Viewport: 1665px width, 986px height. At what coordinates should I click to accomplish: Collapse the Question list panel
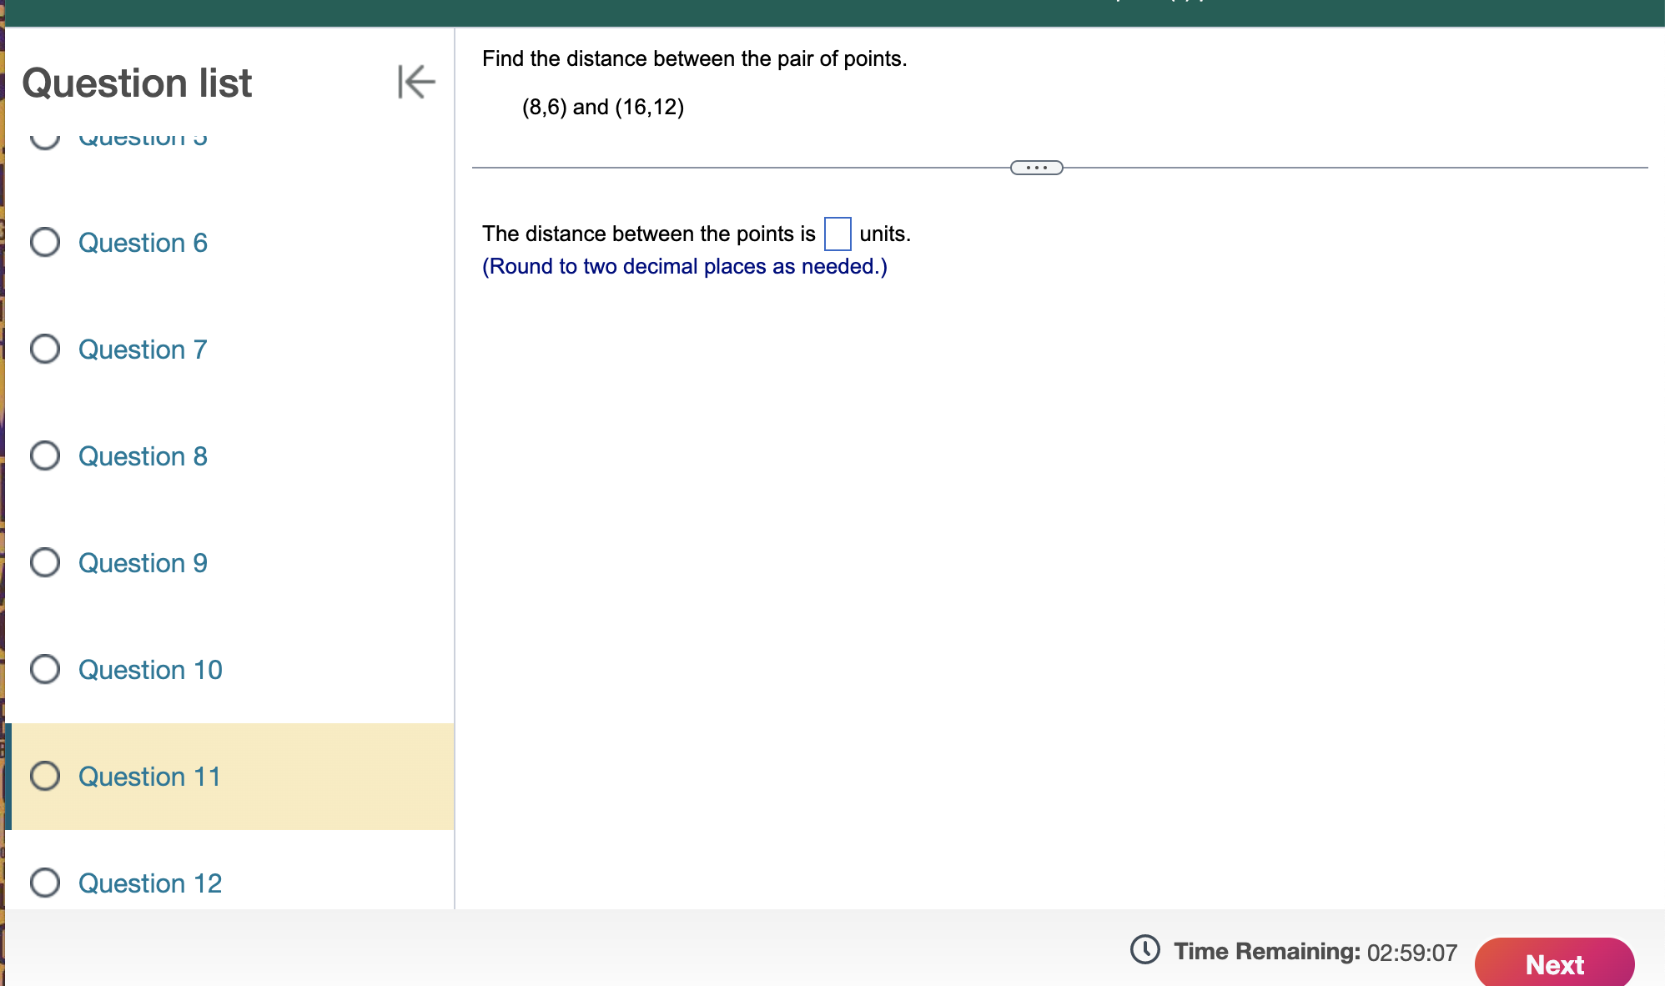(x=416, y=82)
